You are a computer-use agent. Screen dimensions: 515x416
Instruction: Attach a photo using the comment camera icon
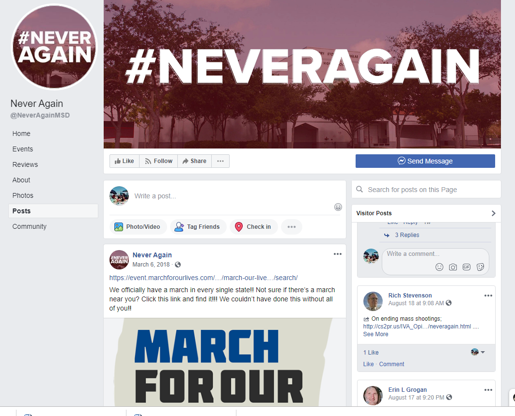(x=453, y=267)
